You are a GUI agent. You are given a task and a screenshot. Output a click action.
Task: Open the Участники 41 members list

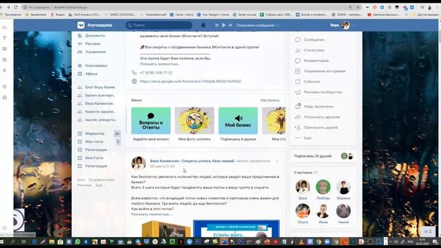tap(306, 172)
